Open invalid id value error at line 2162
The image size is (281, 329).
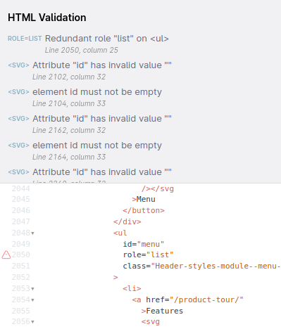coord(102,119)
